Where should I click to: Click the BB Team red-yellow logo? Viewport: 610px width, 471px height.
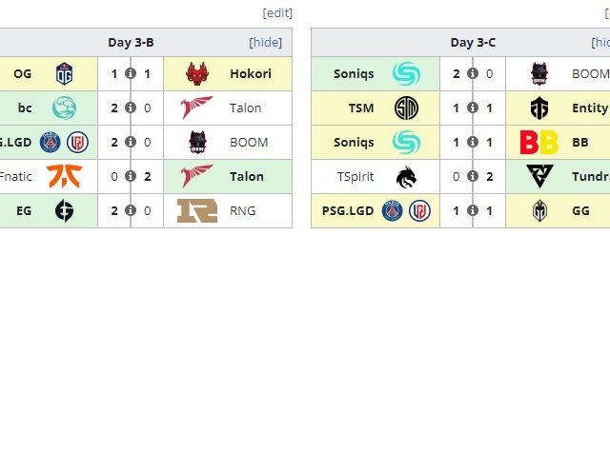(x=539, y=142)
